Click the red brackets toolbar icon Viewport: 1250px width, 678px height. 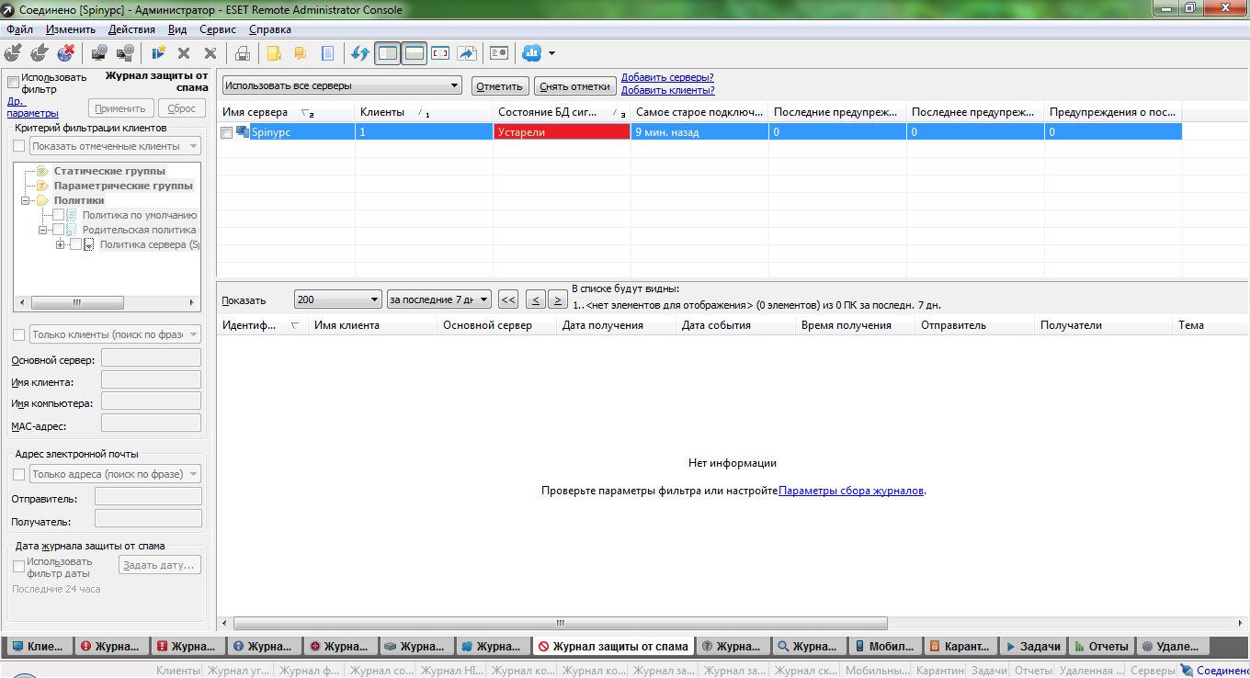[439, 53]
